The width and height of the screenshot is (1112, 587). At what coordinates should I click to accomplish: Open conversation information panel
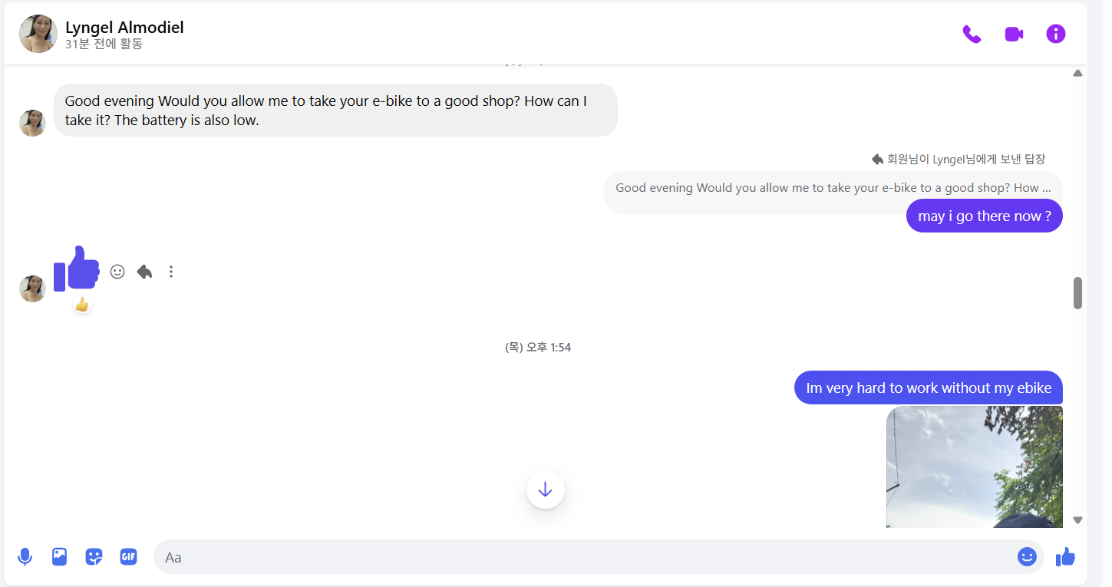[x=1056, y=34]
